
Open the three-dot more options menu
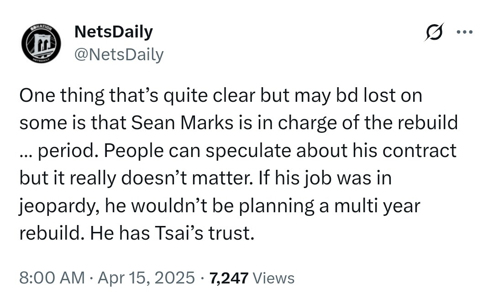click(465, 33)
